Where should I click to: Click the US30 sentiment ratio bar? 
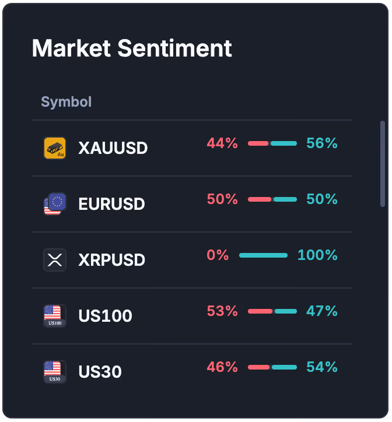pos(272,367)
